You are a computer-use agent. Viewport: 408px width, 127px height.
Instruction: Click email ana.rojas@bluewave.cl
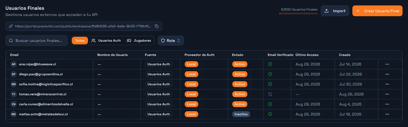point(37,64)
